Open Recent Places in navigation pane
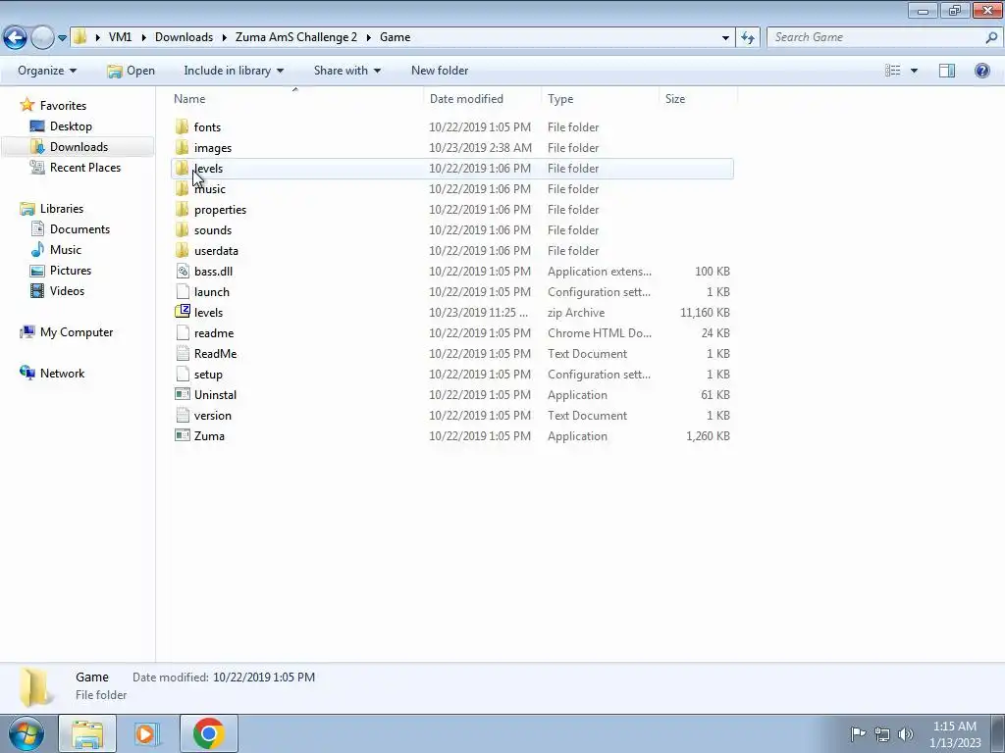This screenshot has width=1005, height=753. [85, 167]
